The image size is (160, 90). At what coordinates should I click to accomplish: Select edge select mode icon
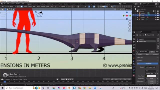click(20, 6)
